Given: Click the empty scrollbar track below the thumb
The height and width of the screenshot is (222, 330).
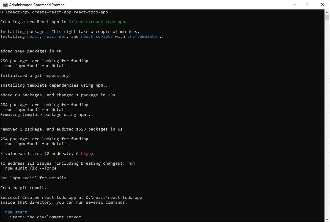Looking at the screenshot, I should pos(327,122).
